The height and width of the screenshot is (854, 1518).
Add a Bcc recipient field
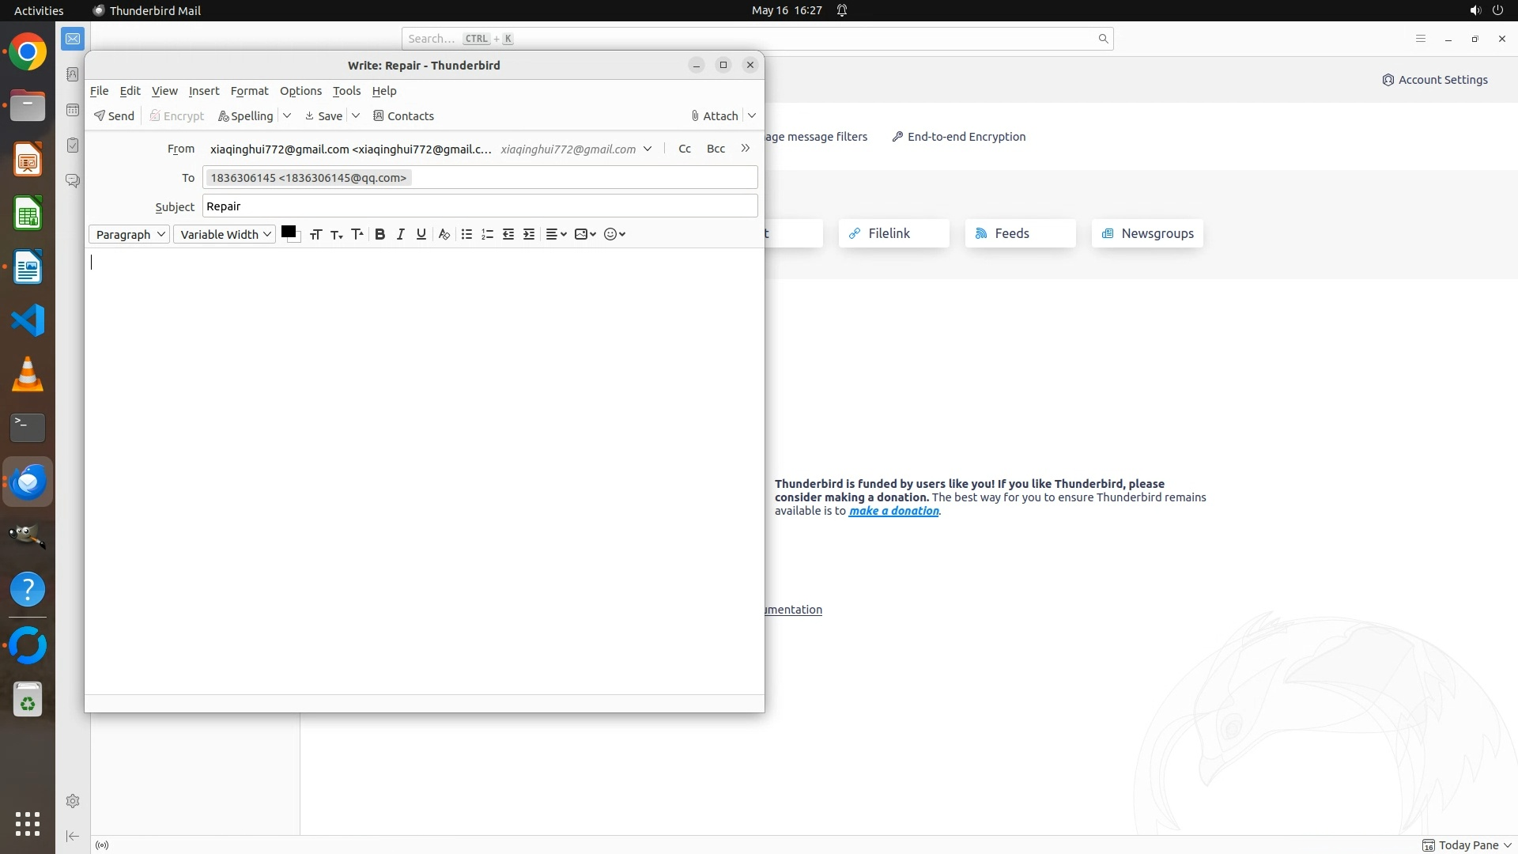tap(716, 149)
